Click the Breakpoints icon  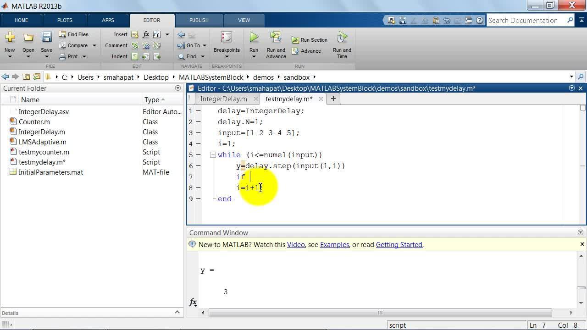tap(227, 37)
